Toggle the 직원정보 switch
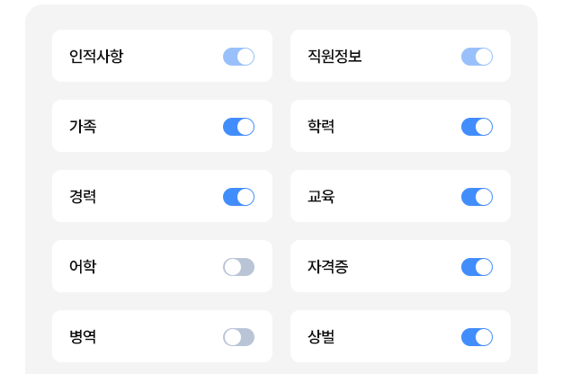The image size is (562, 374). 477,57
